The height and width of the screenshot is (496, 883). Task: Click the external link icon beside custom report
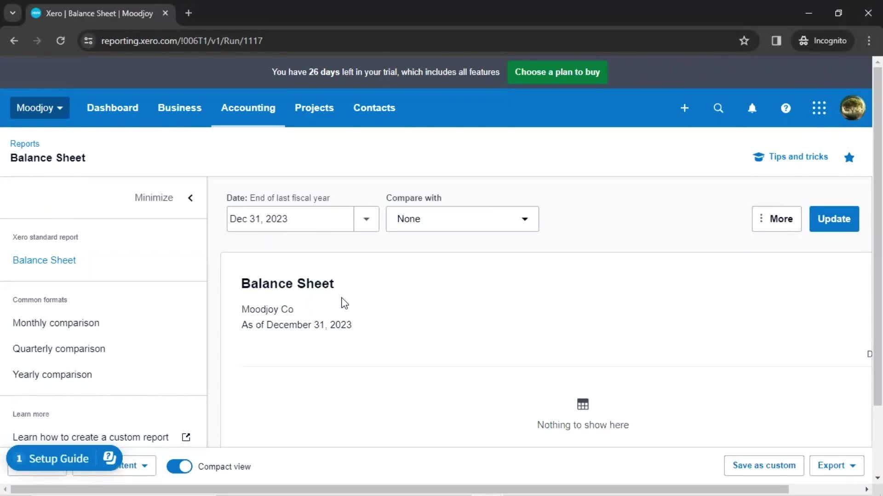[x=186, y=437]
